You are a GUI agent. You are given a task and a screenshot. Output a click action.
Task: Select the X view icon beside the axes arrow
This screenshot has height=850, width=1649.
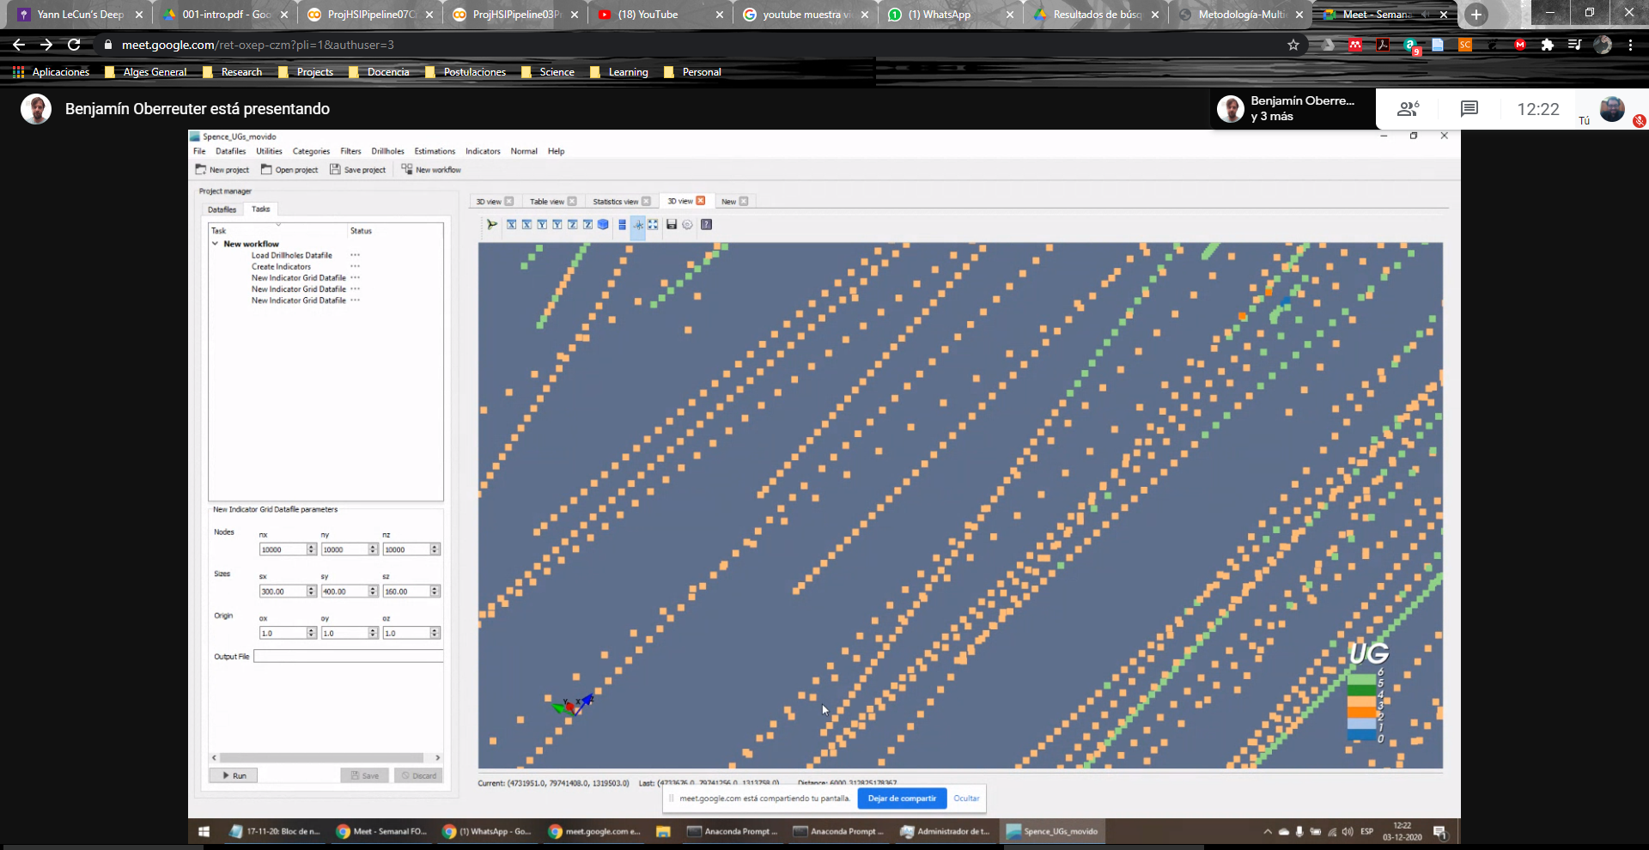(x=511, y=225)
